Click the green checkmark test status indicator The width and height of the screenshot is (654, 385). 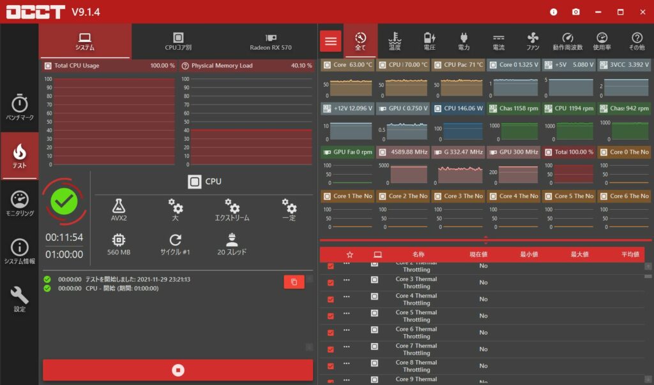[x=65, y=202]
